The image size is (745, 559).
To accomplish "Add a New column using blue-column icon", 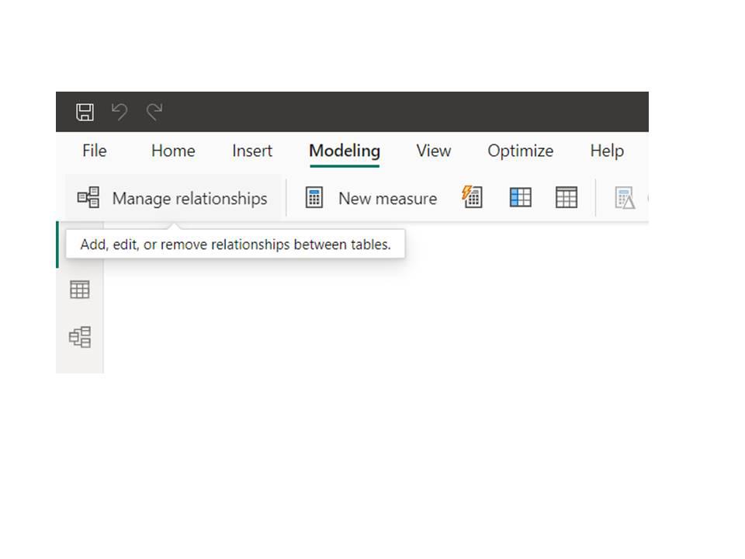I will coord(520,196).
